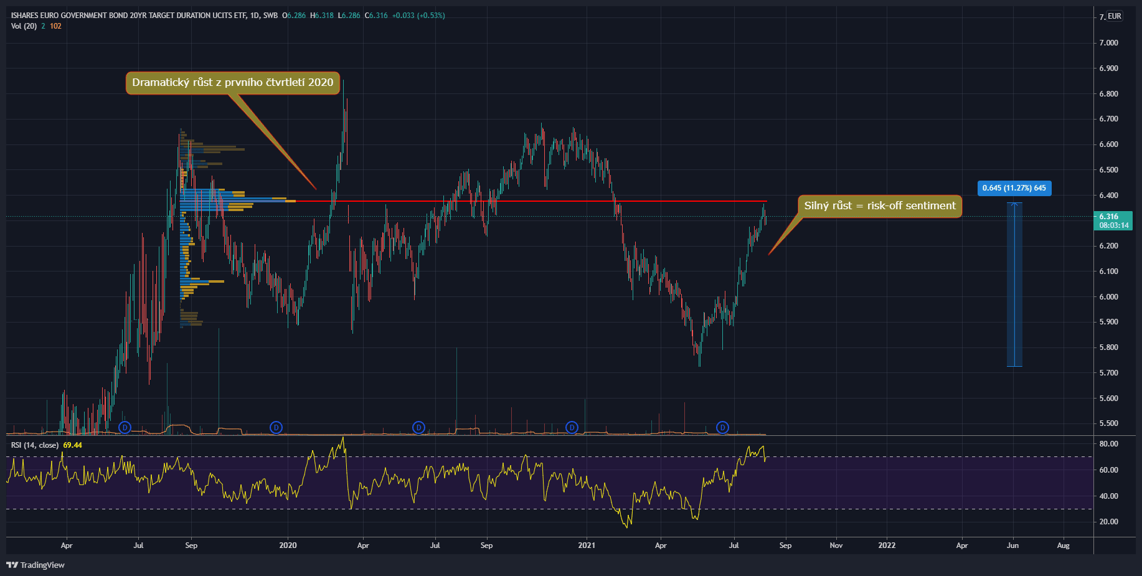Click the 80.00 level on RSI scale

1108,444
